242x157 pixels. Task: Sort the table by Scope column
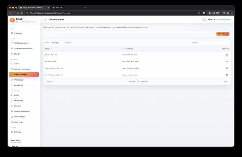click(x=49, y=49)
